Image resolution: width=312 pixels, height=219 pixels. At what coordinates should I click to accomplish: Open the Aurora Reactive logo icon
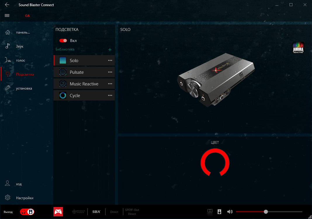pyautogui.click(x=298, y=48)
